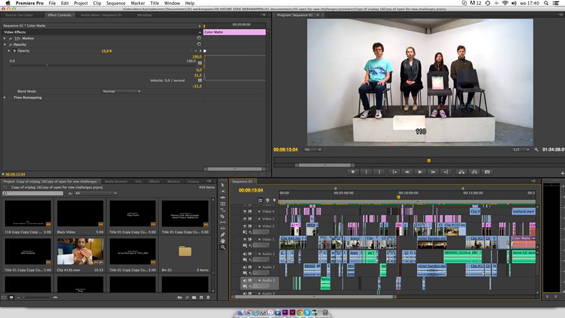The width and height of the screenshot is (565, 318).
Task: Switch to Audio Mixer tab
Action: (101, 15)
